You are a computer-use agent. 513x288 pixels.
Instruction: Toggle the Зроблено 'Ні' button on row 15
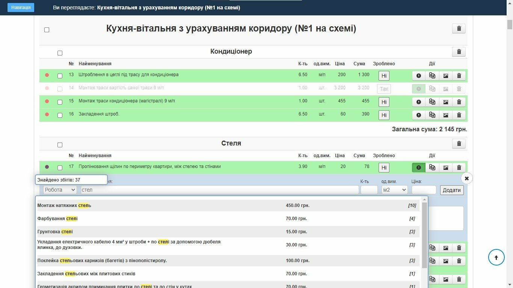(384, 102)
